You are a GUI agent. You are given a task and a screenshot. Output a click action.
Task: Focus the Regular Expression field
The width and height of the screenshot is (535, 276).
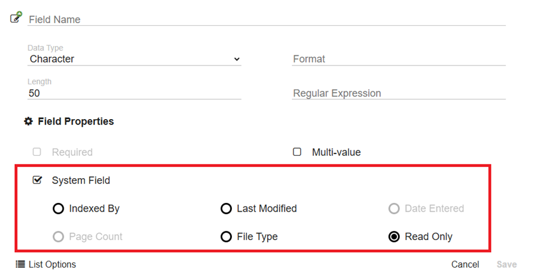tap(399, 93)
